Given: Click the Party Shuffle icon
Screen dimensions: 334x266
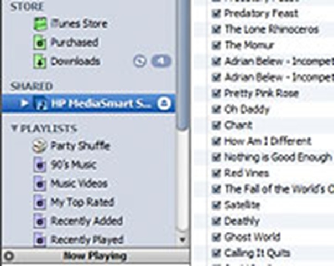Looking at the screenshot, I should click(40, 146).
